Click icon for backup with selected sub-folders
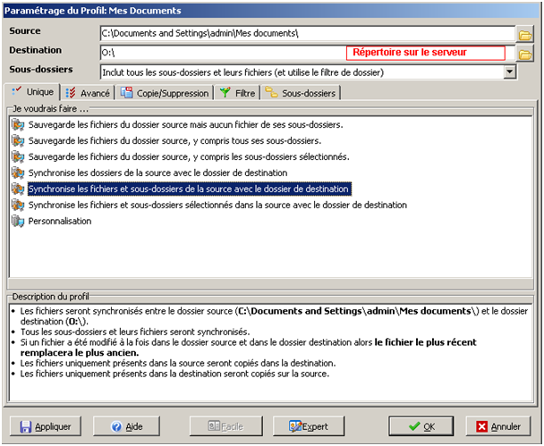Viewport: 544px width, 446px height. pos(18,157)
